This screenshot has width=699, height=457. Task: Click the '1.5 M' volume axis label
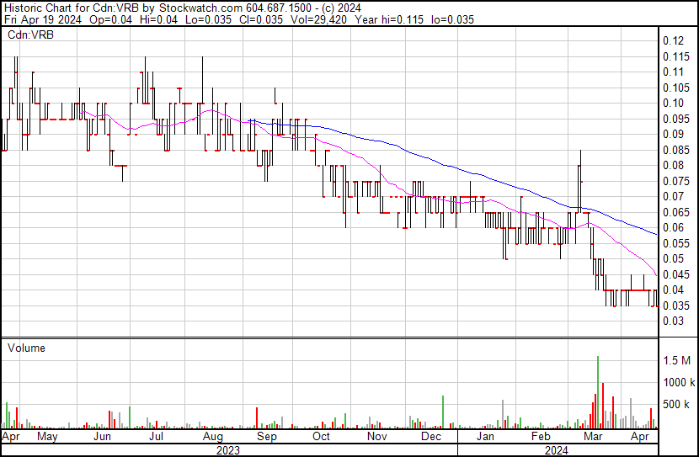pyautogui.click(x=676, y=360)
